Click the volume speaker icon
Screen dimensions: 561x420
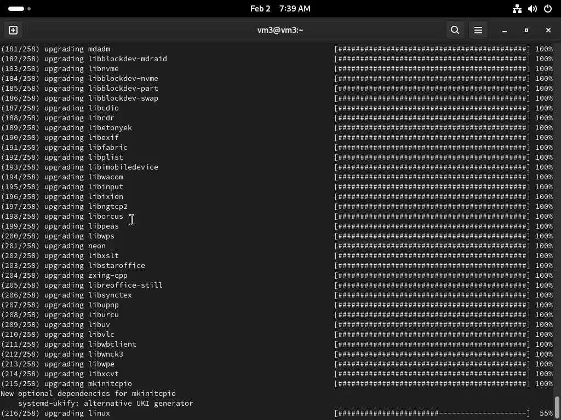click(532, 9)
